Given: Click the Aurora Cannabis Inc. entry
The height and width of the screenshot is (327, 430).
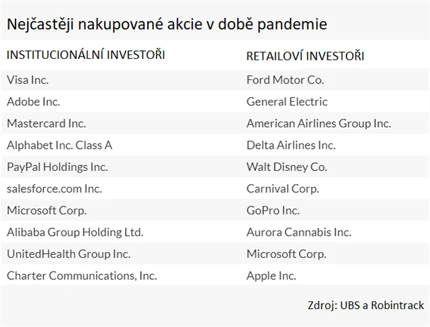Looking at the screenshot, I should point(298,232).
